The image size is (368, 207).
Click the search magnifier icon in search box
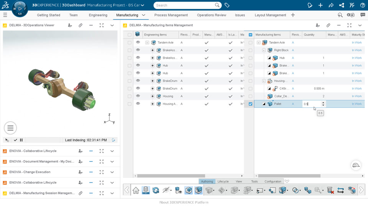pos(217,5)
